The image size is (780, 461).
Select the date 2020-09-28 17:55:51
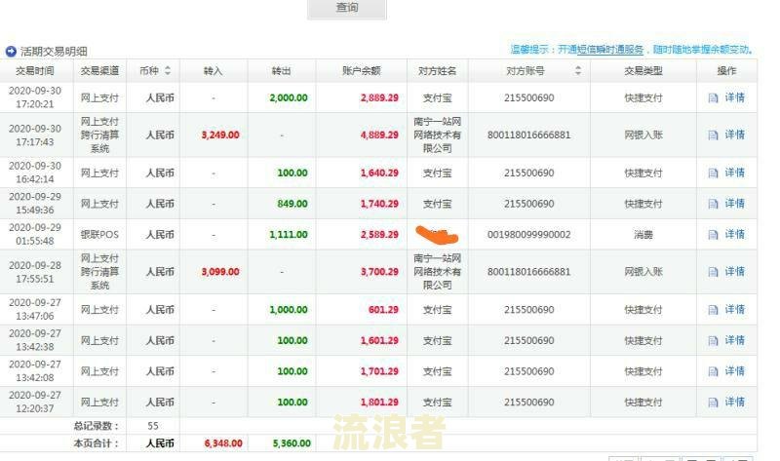(x=35, y=272)
